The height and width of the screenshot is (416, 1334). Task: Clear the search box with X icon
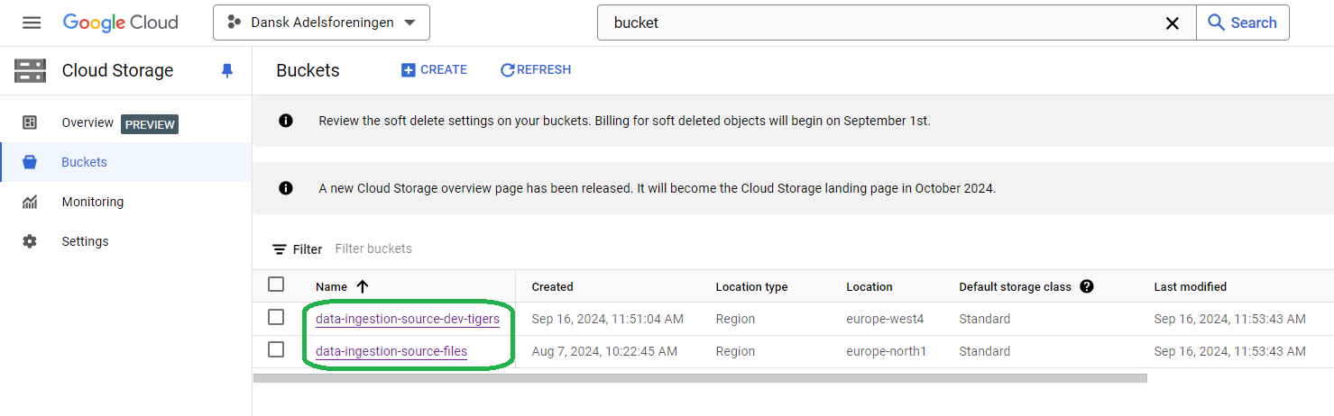click(x=1173, y=23)
